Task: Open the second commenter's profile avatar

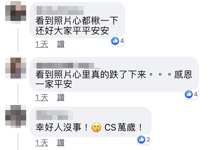Action: (16, 68)
